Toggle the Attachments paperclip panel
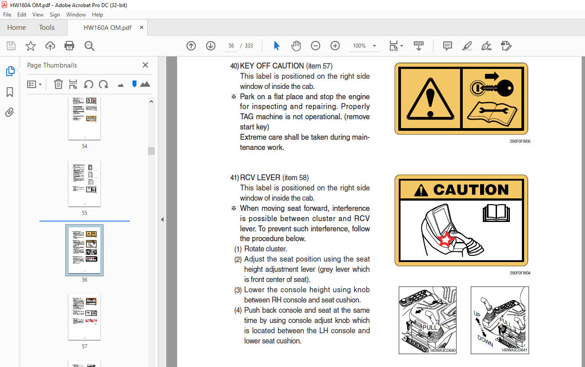 pos(10,112)
